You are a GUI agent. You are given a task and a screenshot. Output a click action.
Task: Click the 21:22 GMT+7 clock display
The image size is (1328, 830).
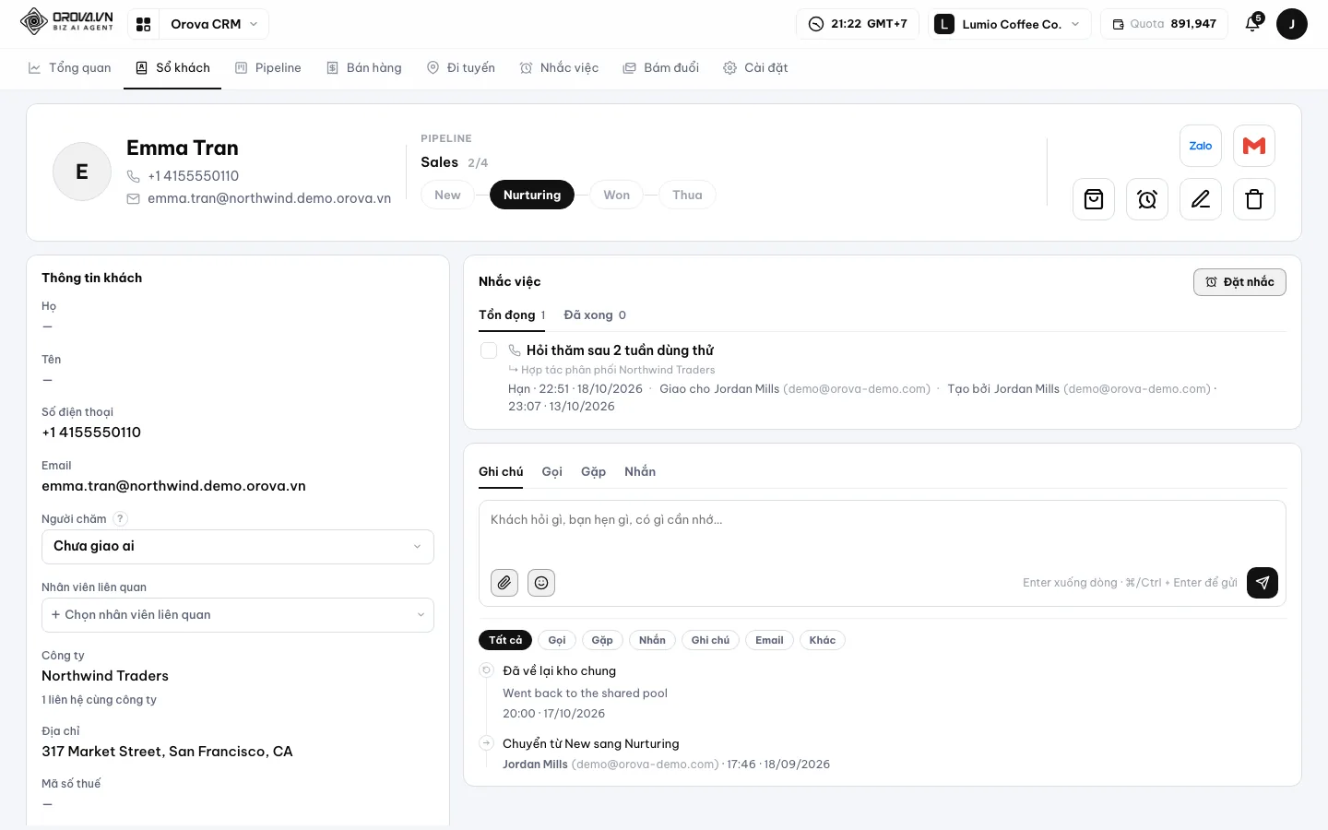tap(858, 24)
